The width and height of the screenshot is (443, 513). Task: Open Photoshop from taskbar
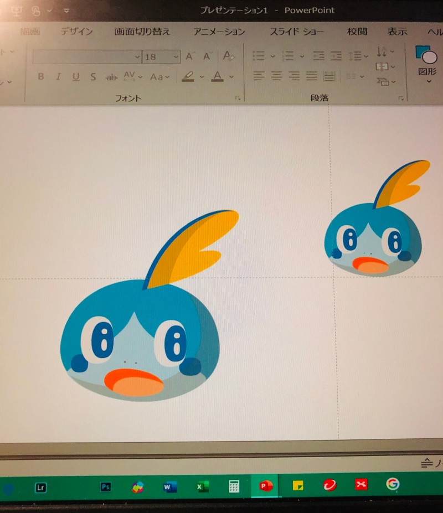105,487
